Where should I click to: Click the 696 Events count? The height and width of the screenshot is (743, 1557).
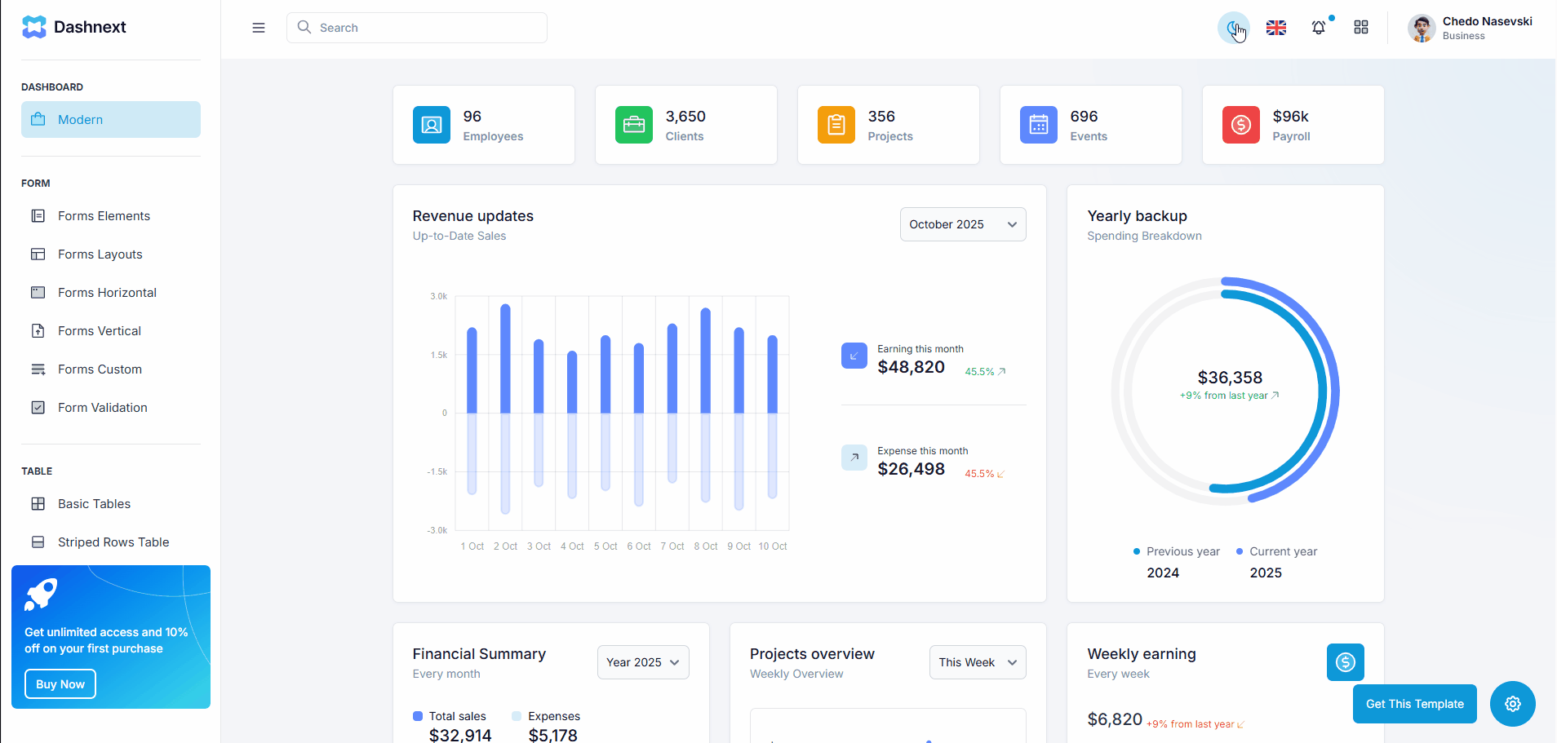tap(1084, 117)
